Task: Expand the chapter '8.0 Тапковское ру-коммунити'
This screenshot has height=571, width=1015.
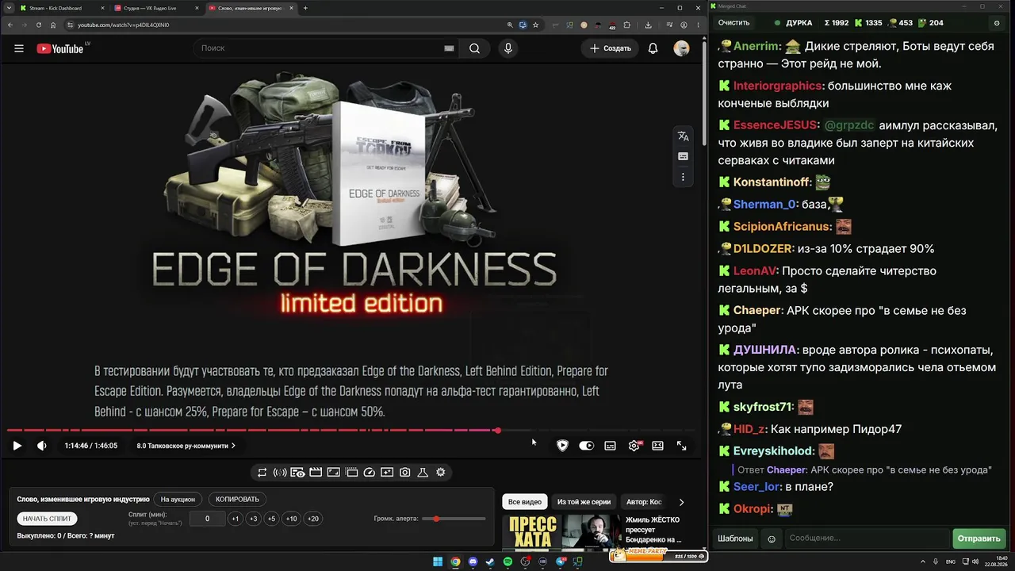Action: 186,446
